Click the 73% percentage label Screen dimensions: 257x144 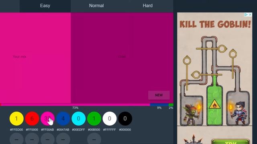pyautogui.click(x=75, y=108)
